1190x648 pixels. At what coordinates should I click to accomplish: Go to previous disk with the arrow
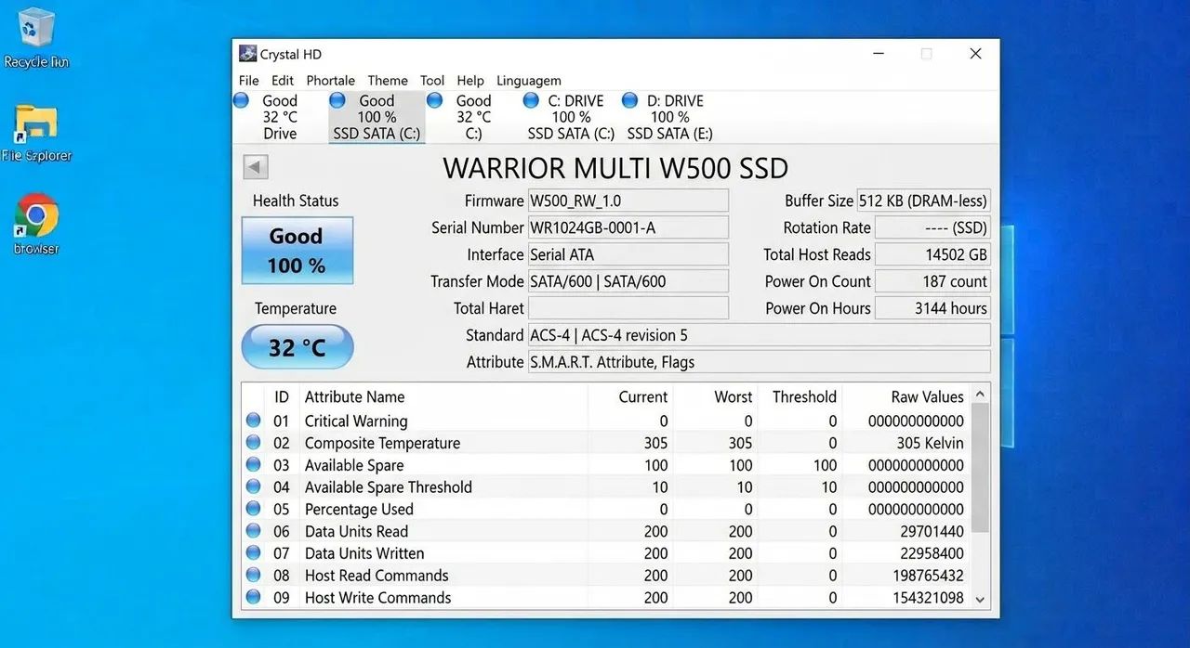point(256,167)
